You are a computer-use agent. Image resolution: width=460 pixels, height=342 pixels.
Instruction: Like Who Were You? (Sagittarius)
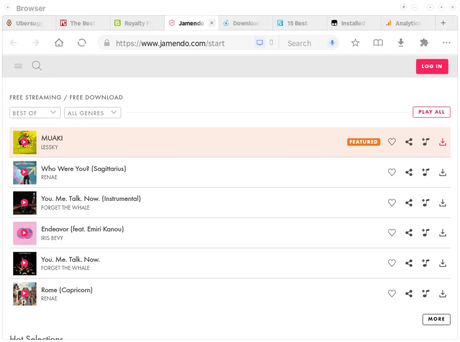(x=392, y=172)
